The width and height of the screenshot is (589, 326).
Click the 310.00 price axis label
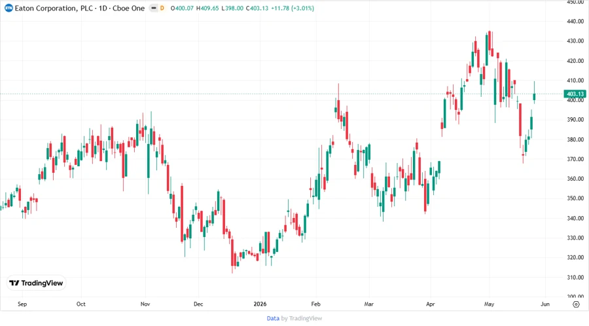pyautogui.click(x=575, y=277)
